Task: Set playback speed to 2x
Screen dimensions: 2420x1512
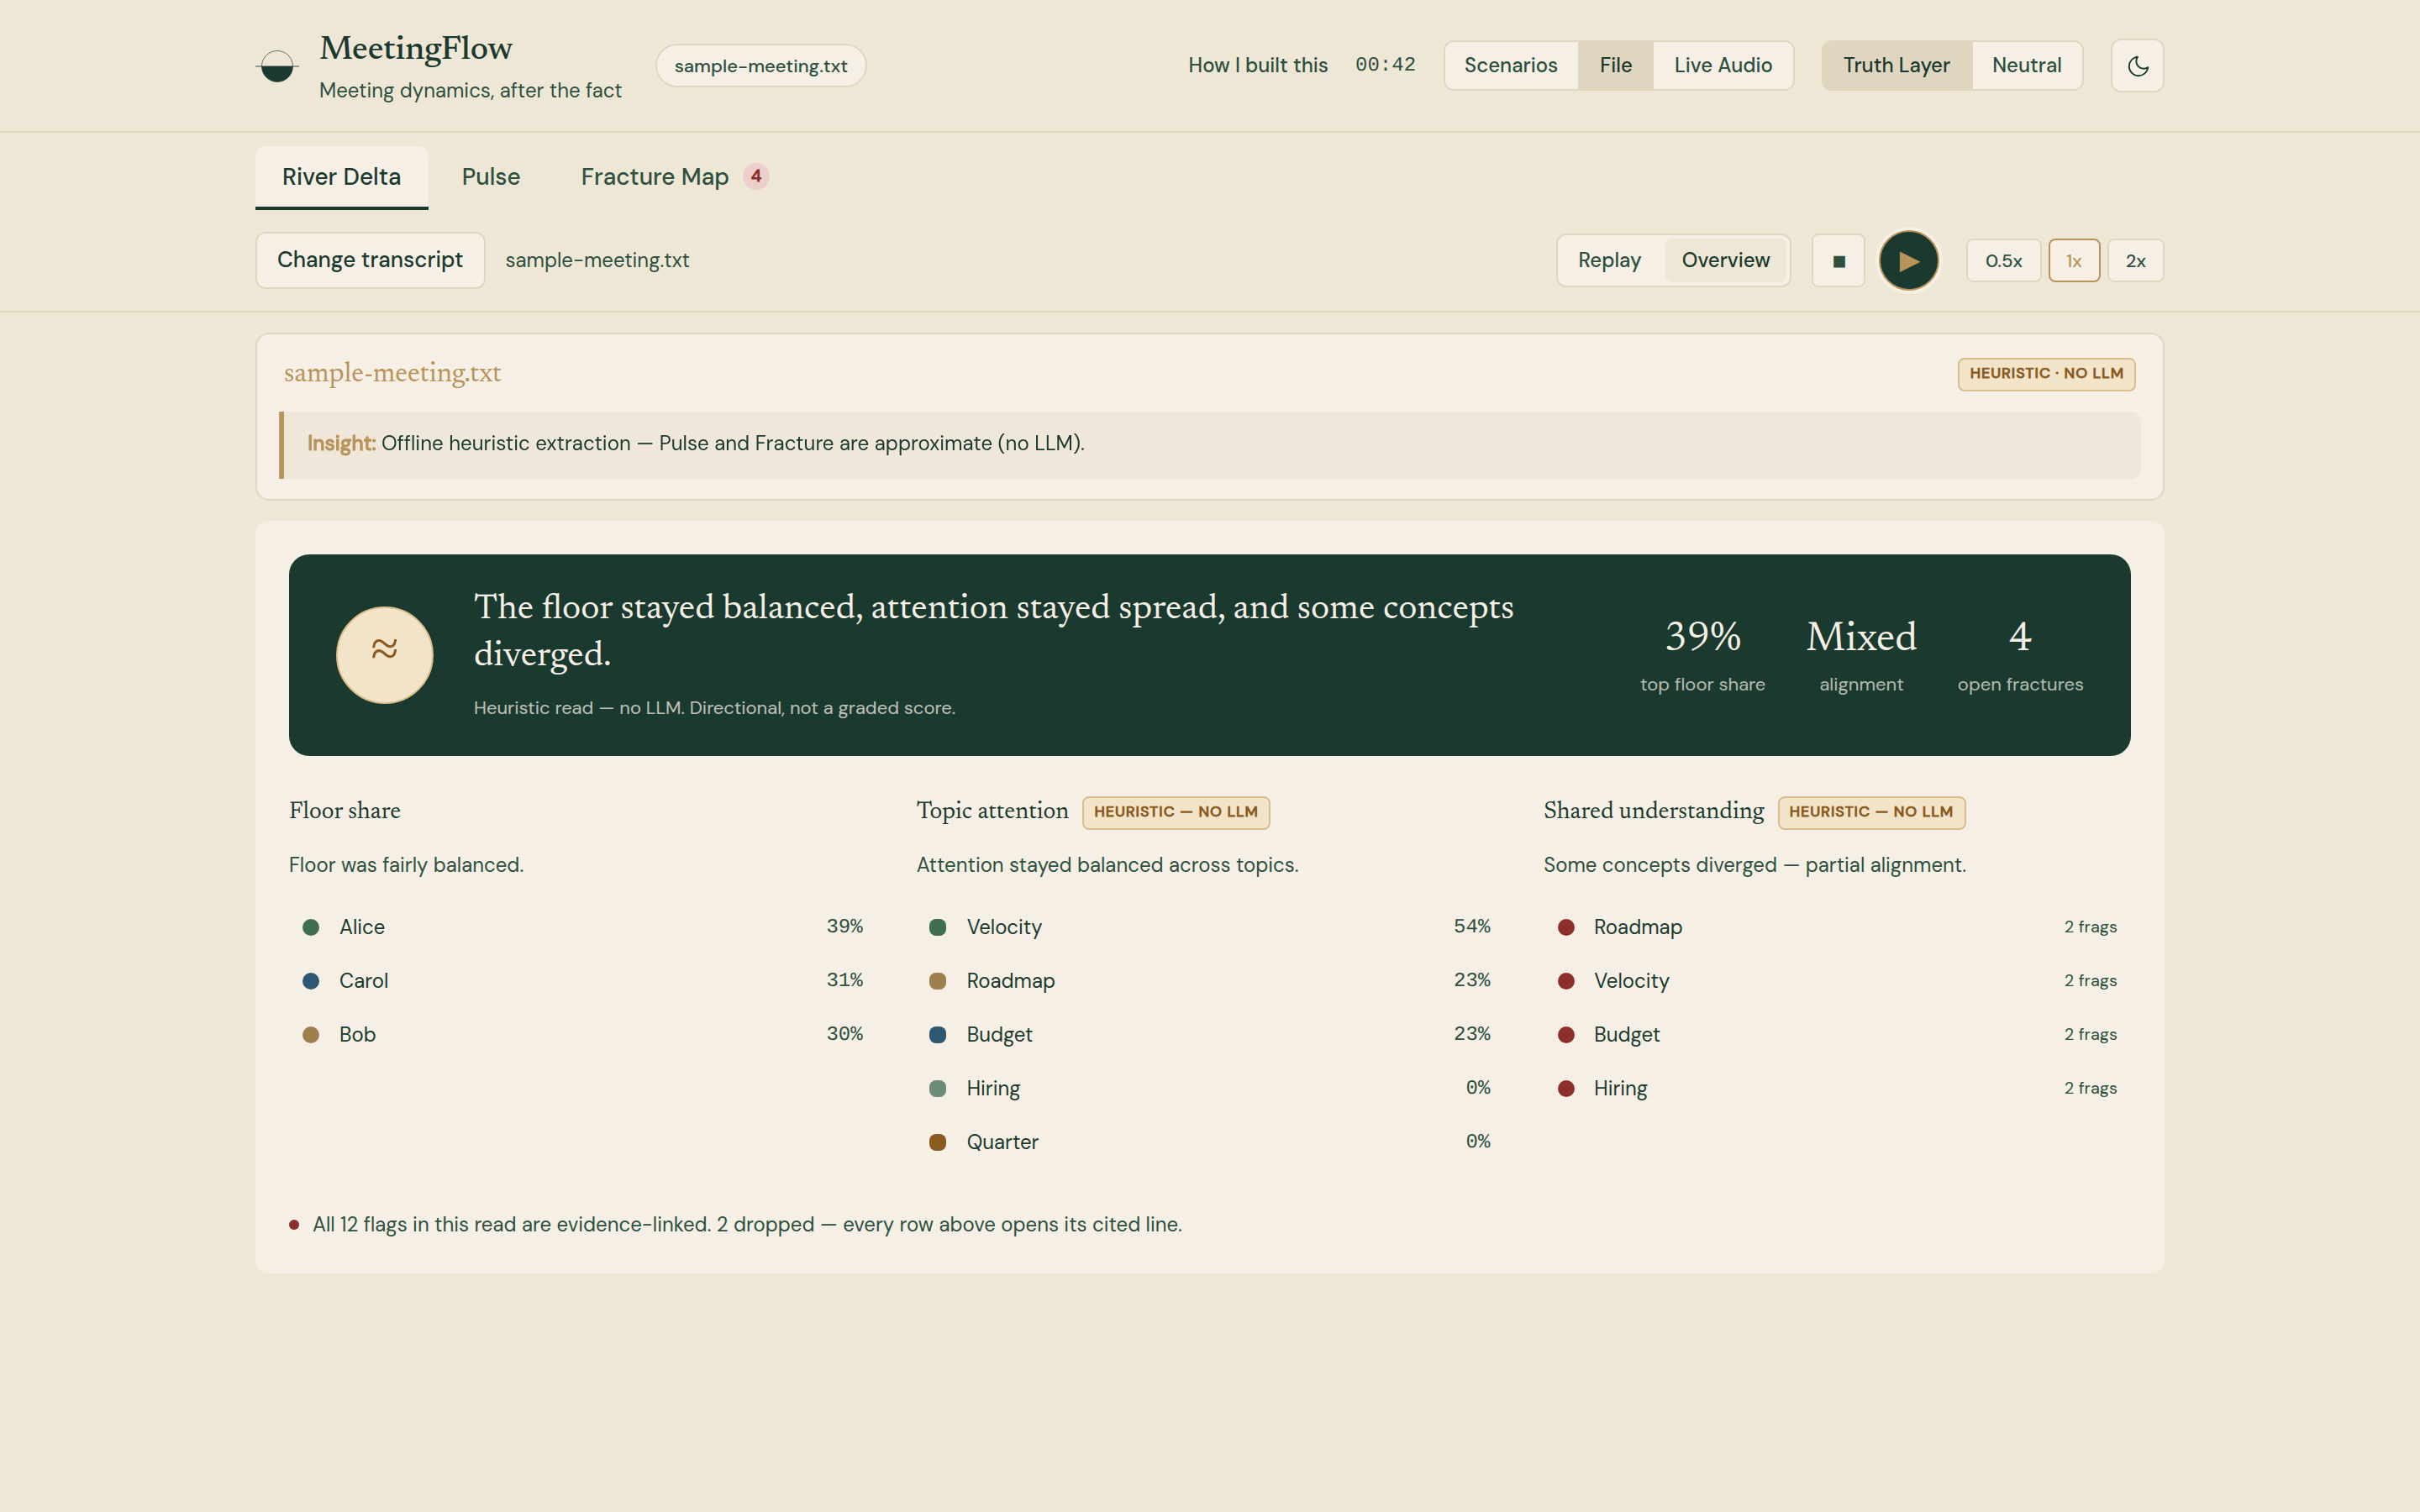Action: 2135,261
